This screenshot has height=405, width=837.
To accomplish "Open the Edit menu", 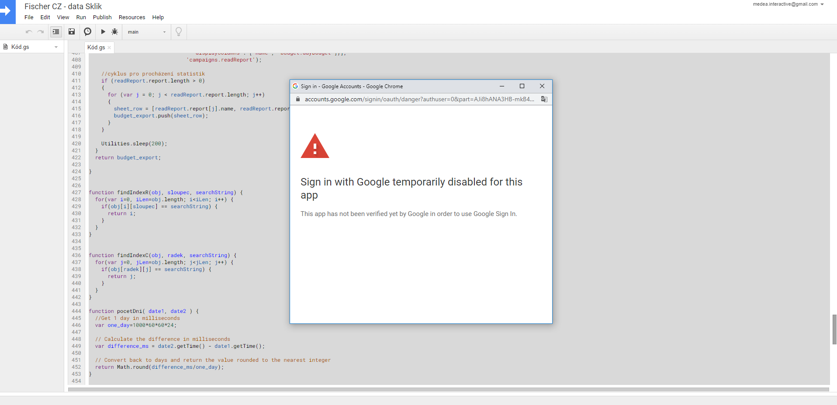I will click(x=45, y=17).
